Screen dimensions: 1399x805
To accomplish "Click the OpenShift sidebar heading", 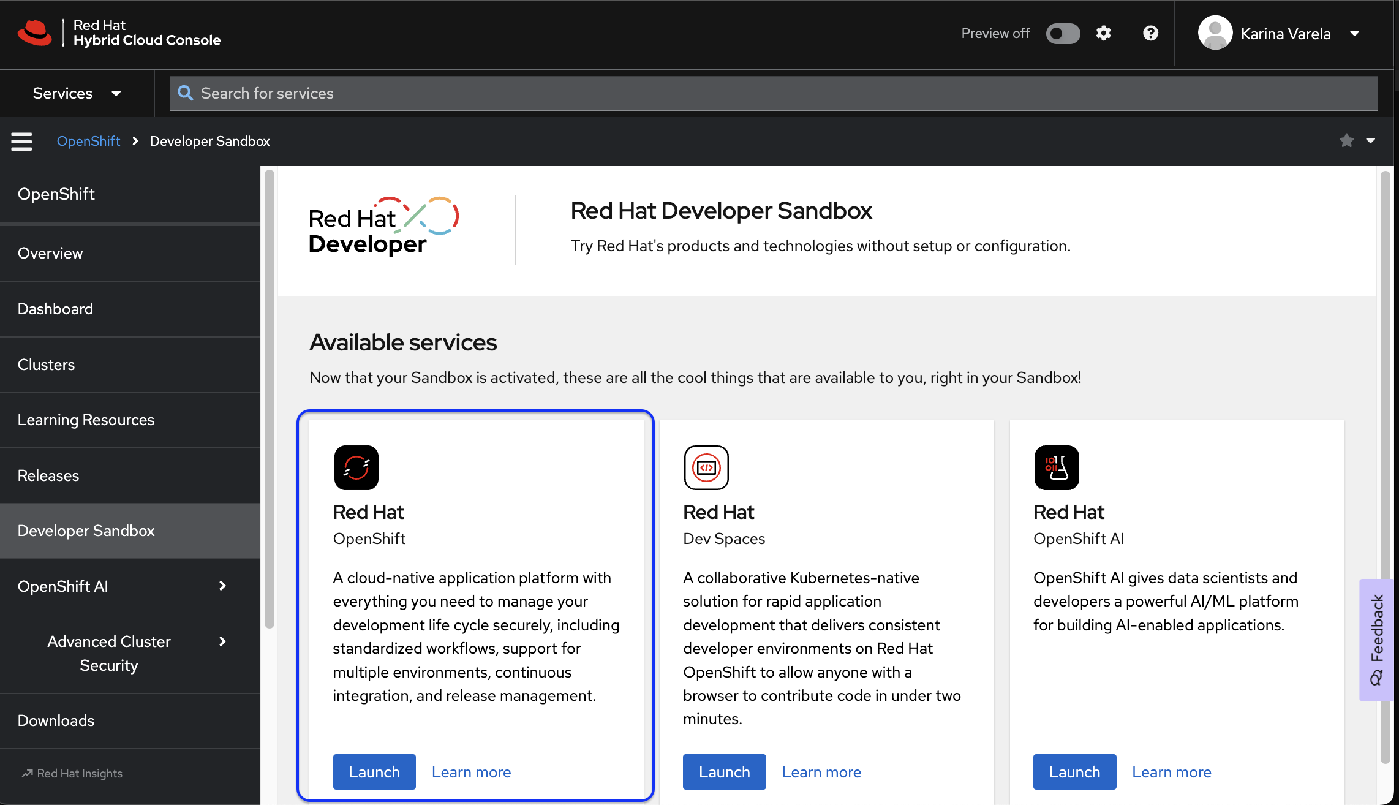I will click(56, 194).
